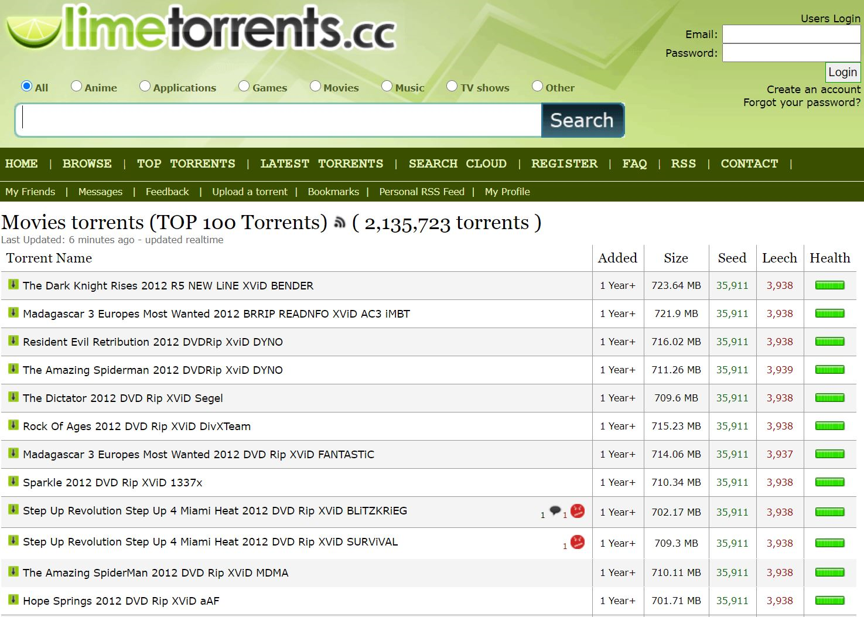Open SEARCH CLOUD page
Screen dimensions: 864x617
tap(457, 163)
